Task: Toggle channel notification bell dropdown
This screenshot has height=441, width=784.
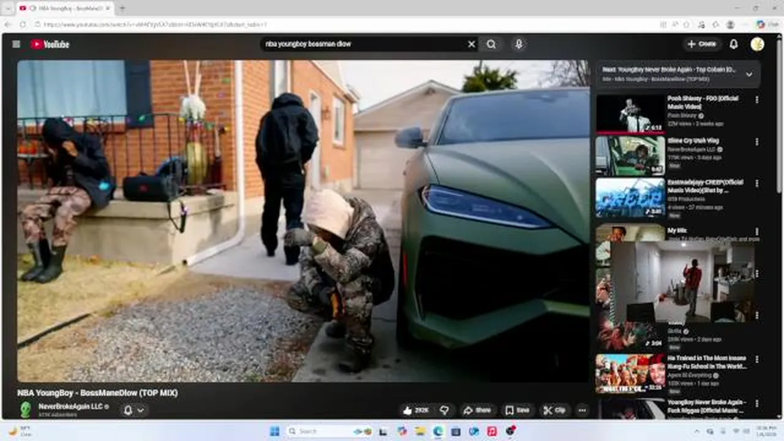Action: click(x=134, y=410)
